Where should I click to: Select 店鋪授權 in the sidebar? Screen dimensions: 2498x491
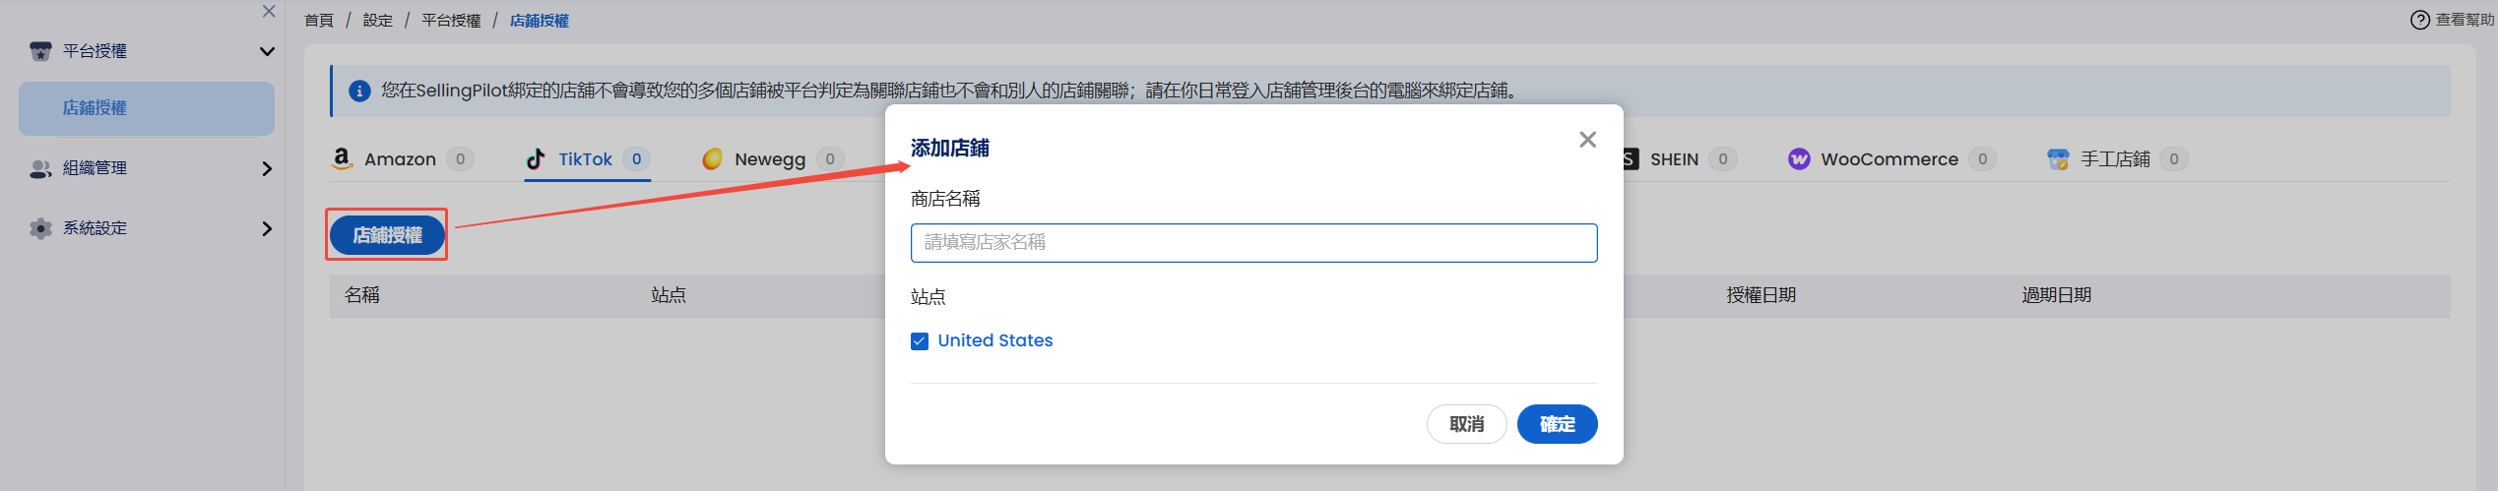(147, 108)
